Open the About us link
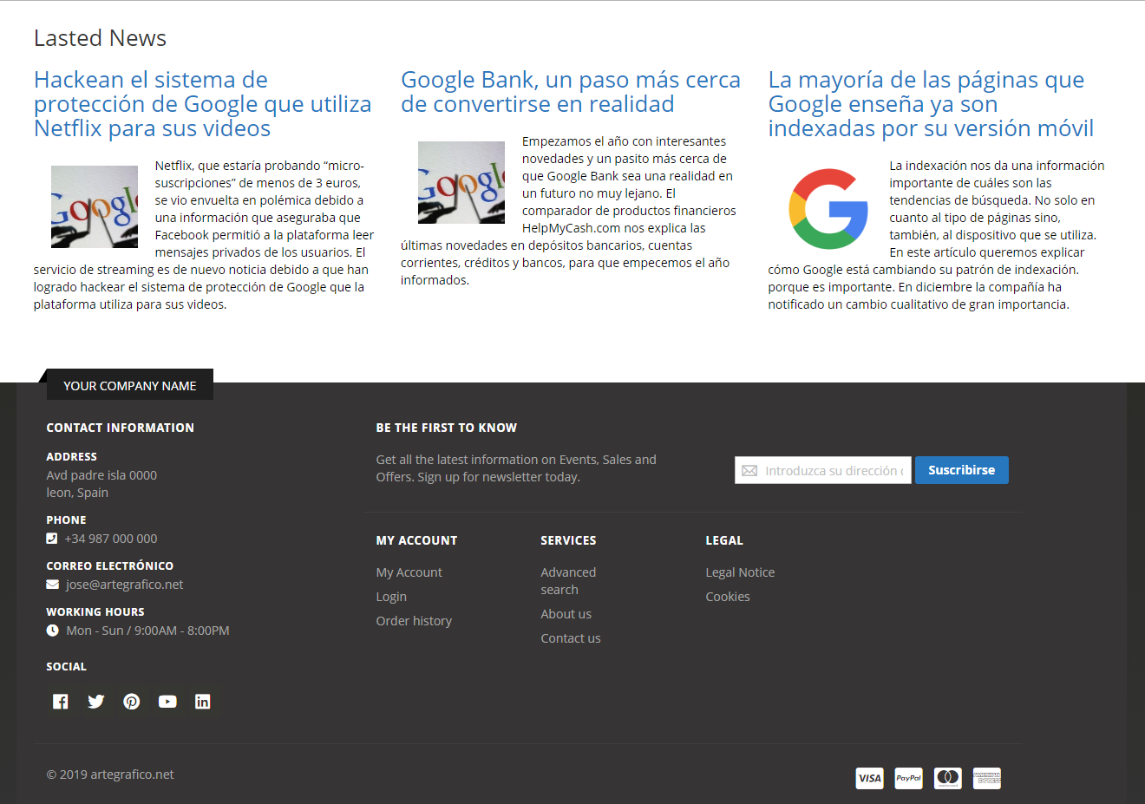 [566, 614]
